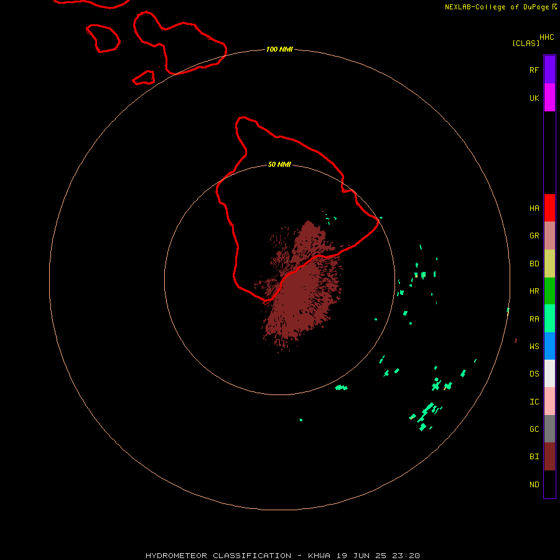Click the DS white legend swatch

tap(549, 373)
